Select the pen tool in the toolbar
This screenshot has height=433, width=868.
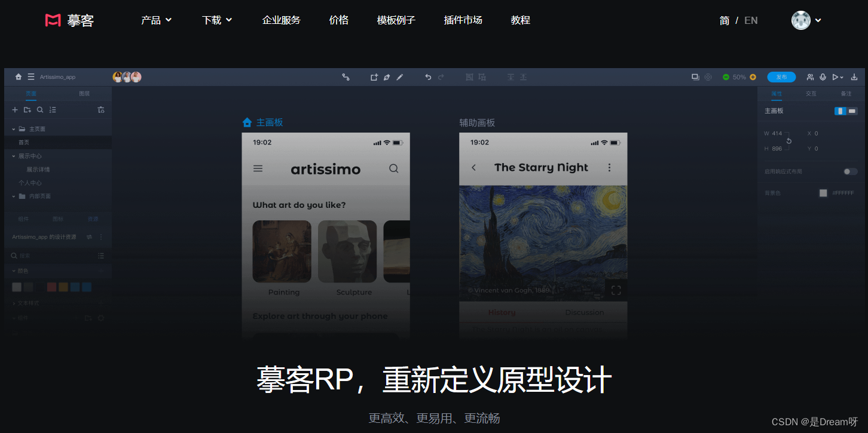387,77
